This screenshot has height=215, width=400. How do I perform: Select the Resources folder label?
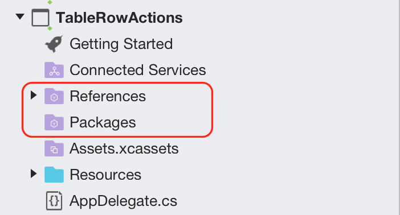pos(105,175)
